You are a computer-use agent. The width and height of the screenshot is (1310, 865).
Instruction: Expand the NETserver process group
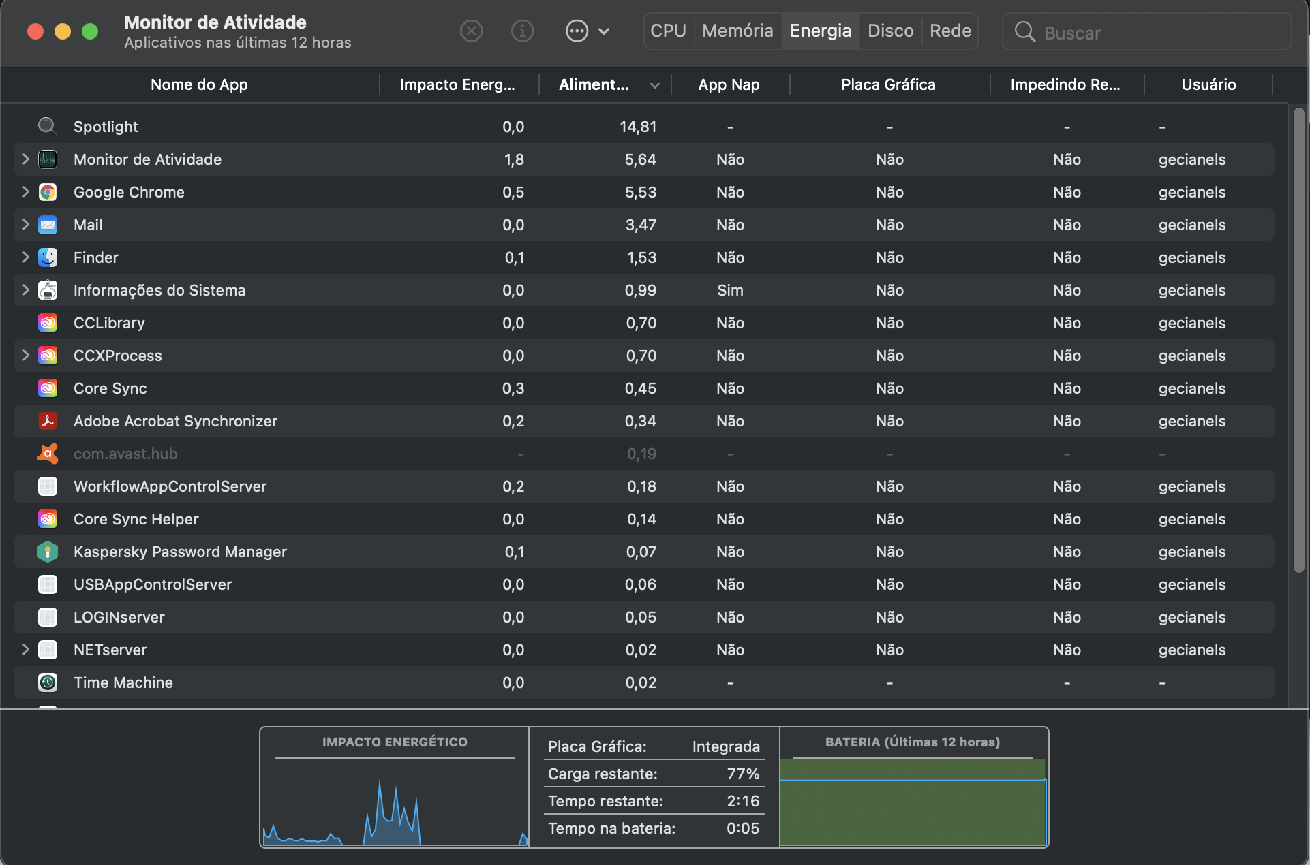pos(25,650)
